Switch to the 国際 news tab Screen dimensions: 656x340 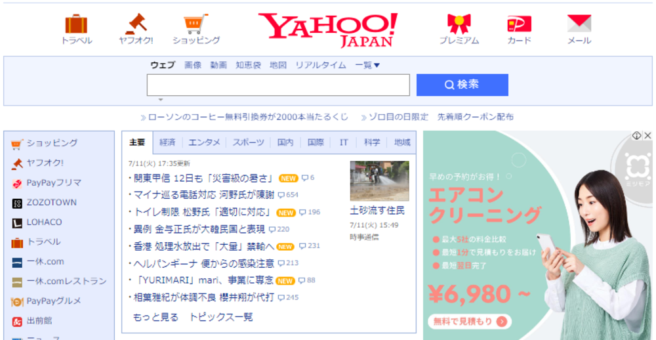pos(316,142)
